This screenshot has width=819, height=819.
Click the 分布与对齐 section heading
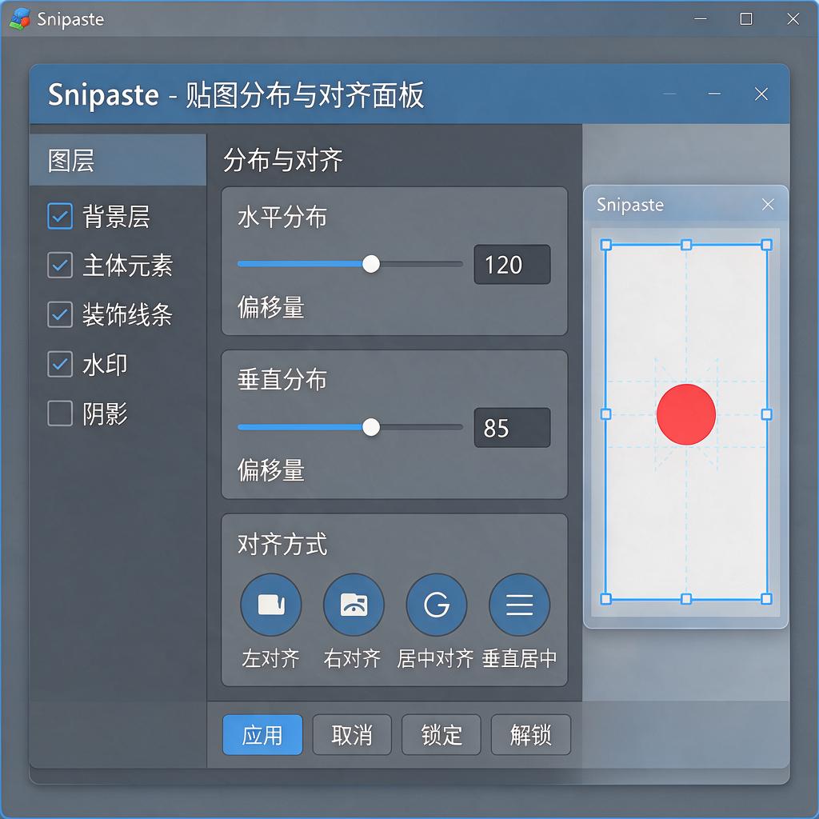point(283,160)
